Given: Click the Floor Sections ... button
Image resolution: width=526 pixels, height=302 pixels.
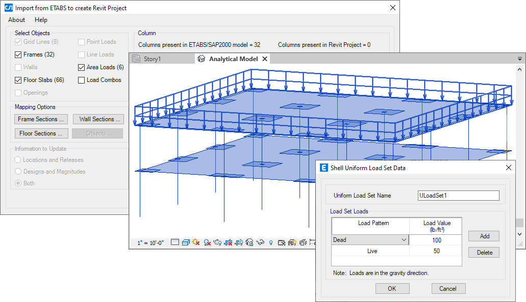Looking at the screenshot, I should (41, 133).
